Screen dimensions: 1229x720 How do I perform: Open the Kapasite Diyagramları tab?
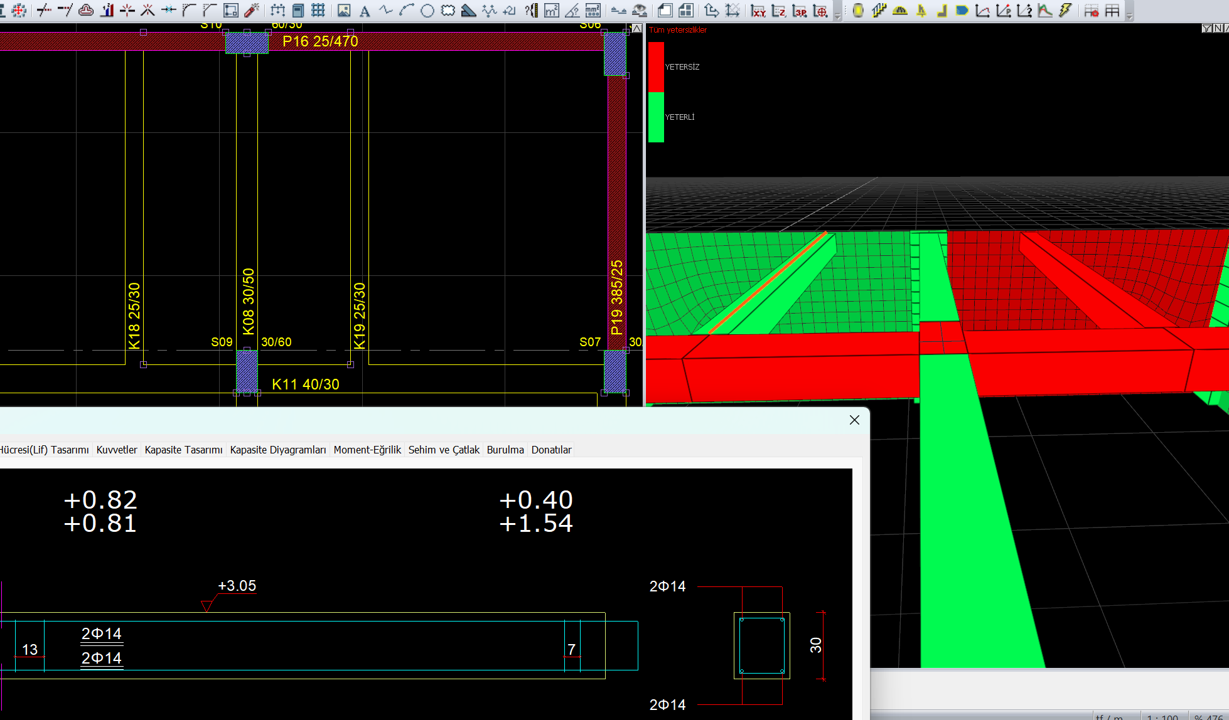tap(278, 450)
